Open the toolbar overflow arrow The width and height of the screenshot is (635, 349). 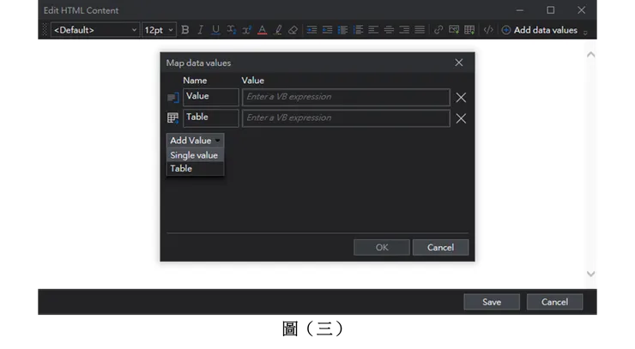585,32
